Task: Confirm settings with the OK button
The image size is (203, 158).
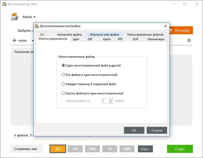Action: [134, 130]
